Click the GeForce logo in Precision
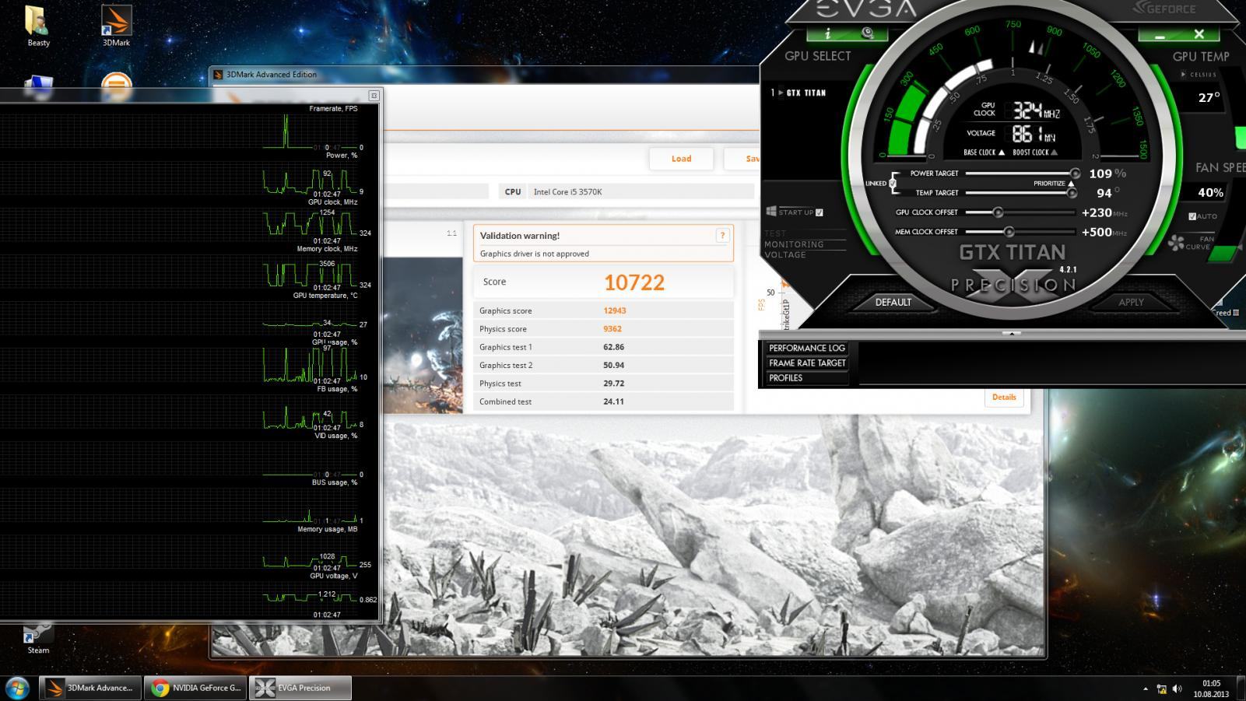The width and height of the screenshot is (1246, 701). tap(1164, 9)
